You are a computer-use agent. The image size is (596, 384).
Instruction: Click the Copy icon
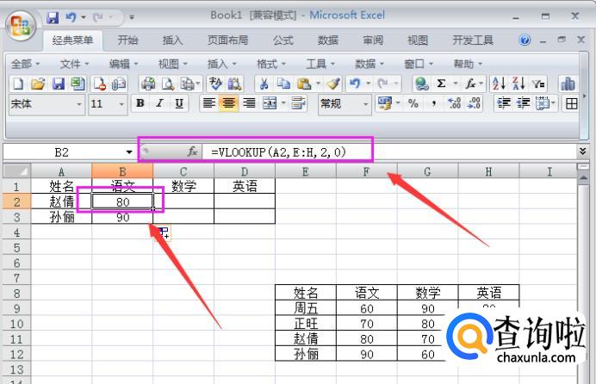coord(283,84)
